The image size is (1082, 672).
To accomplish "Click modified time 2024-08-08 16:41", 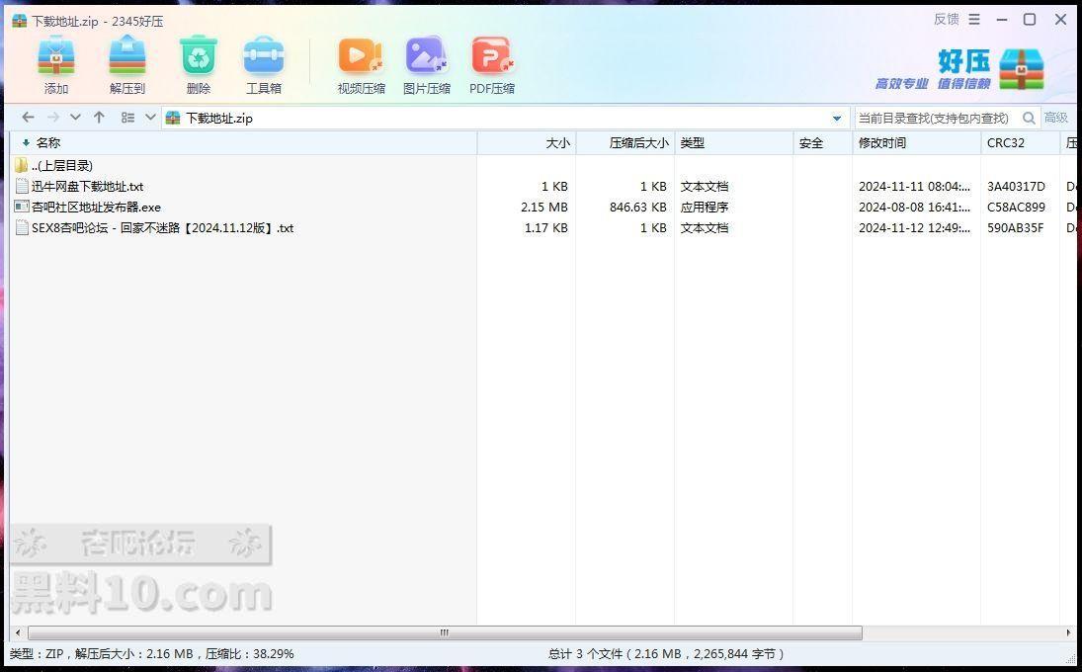I will click(915, 207).
